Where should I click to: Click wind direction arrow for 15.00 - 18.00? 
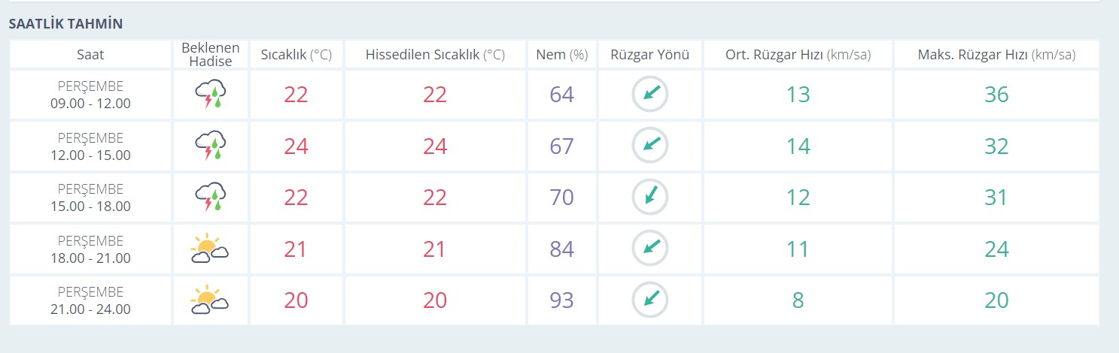click(x=650, y=197)
